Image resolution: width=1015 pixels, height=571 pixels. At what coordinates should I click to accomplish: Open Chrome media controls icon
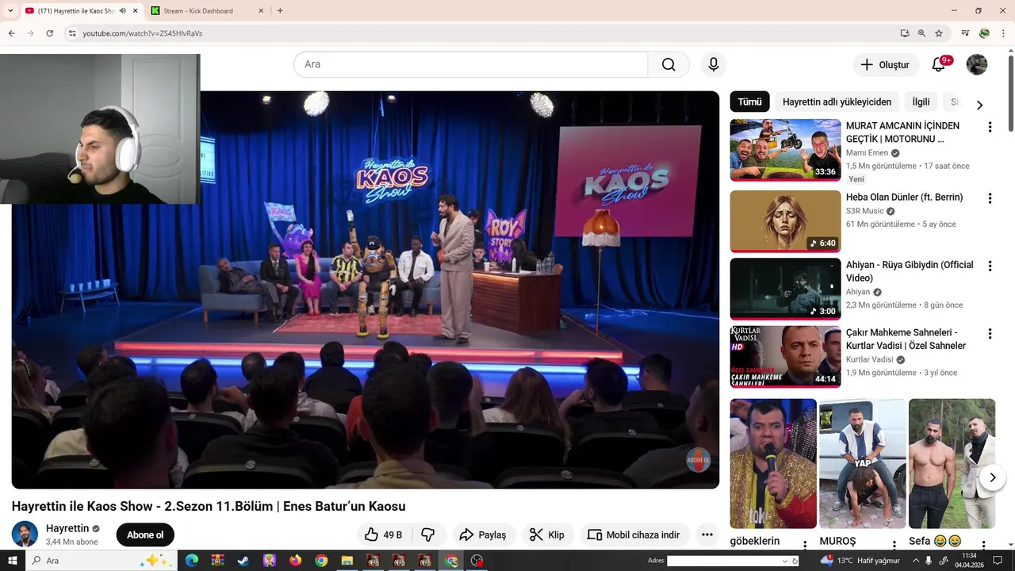965,33
